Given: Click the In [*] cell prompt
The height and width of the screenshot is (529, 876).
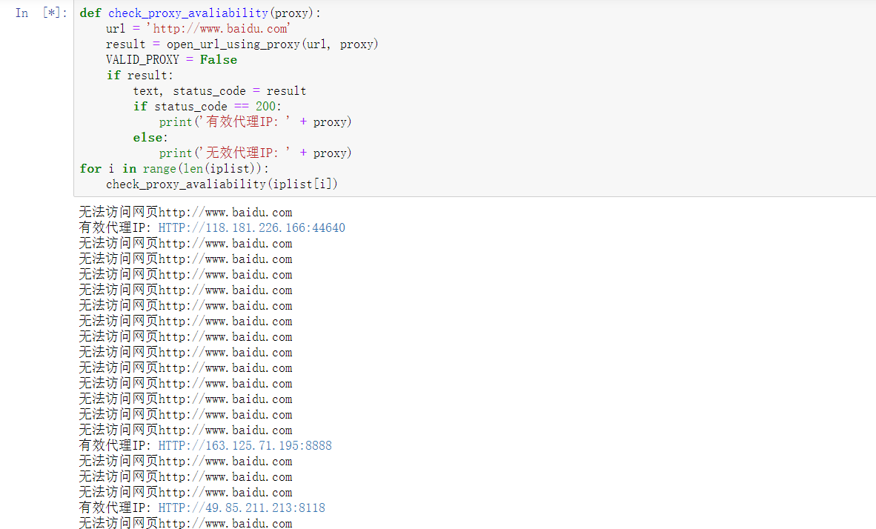Looking at the screenshot, I should pos(42,13).
